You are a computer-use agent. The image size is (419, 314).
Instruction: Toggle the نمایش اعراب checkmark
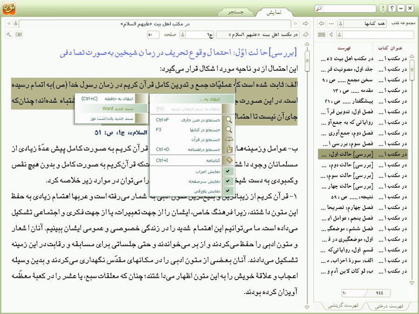[228, 171]
